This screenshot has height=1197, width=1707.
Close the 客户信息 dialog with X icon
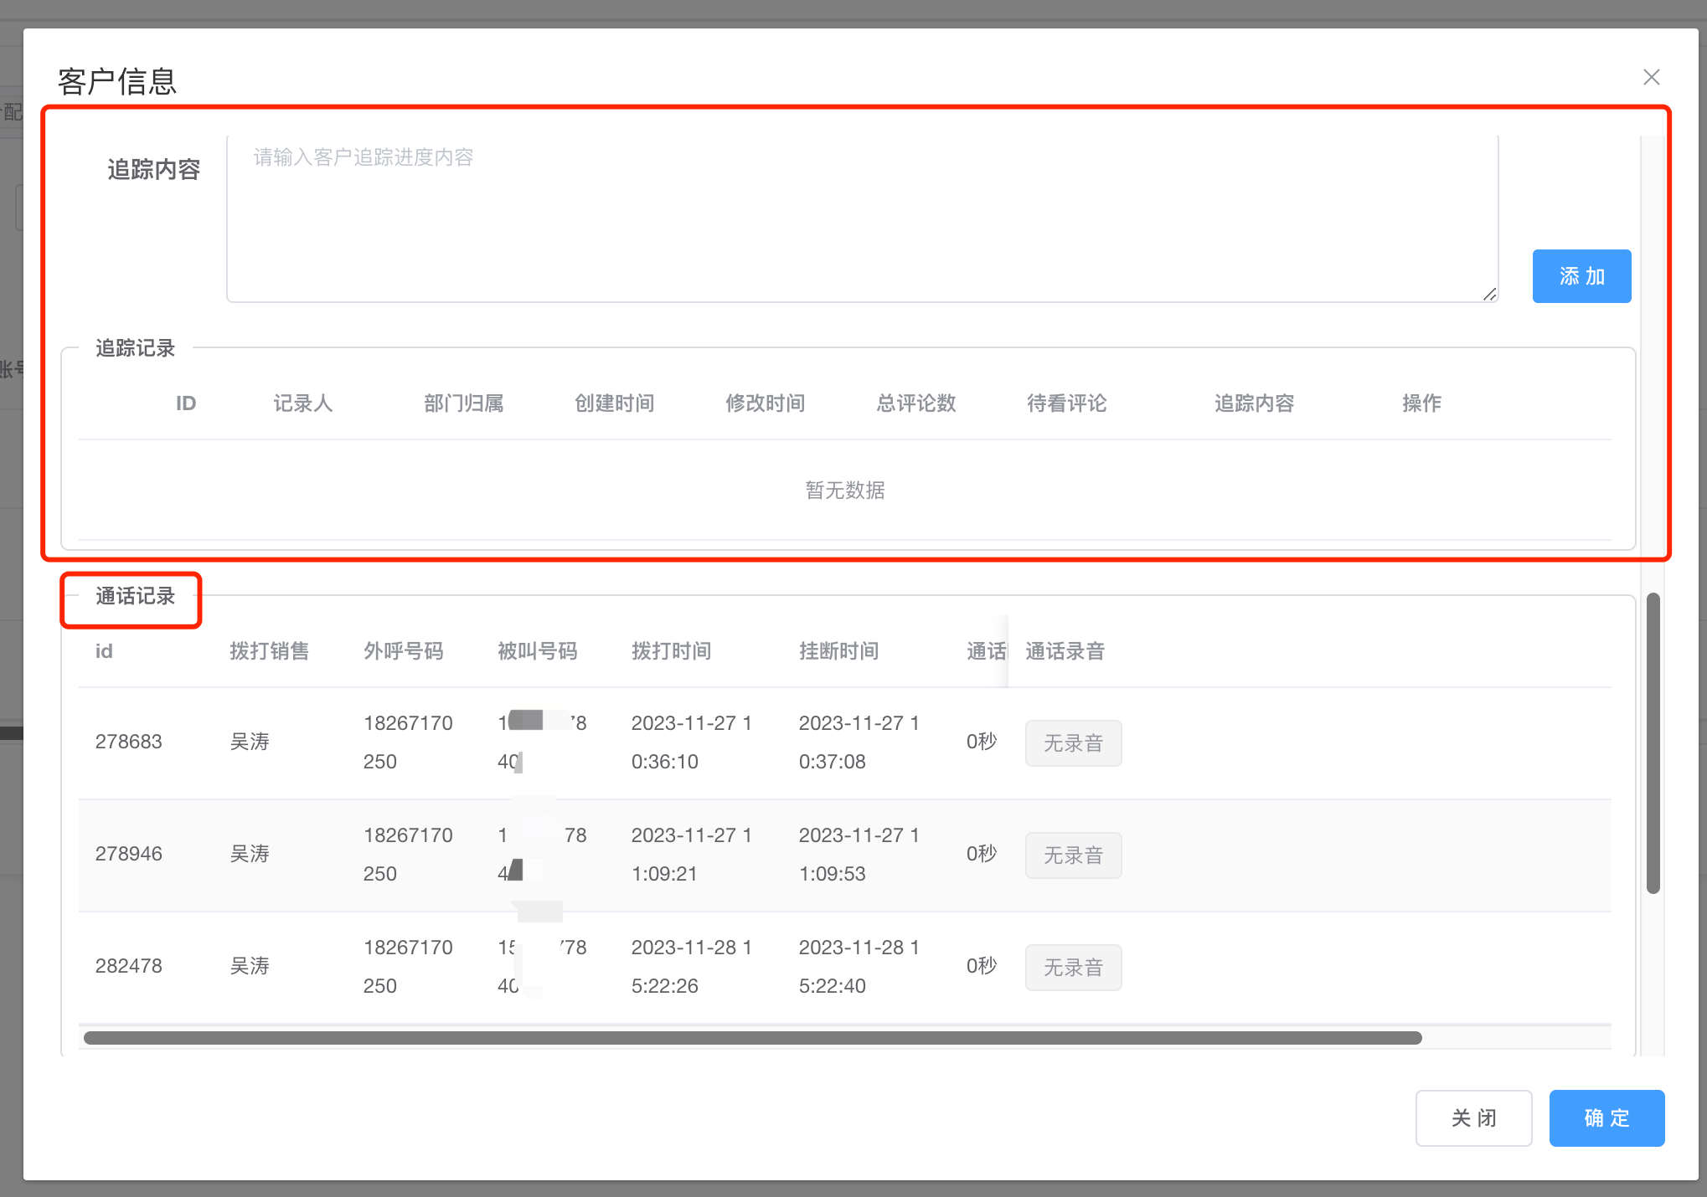1651,77
